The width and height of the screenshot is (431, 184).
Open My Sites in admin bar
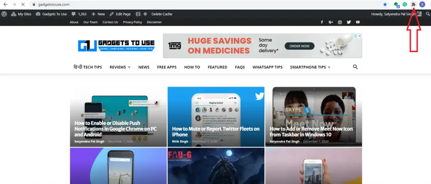21,14
